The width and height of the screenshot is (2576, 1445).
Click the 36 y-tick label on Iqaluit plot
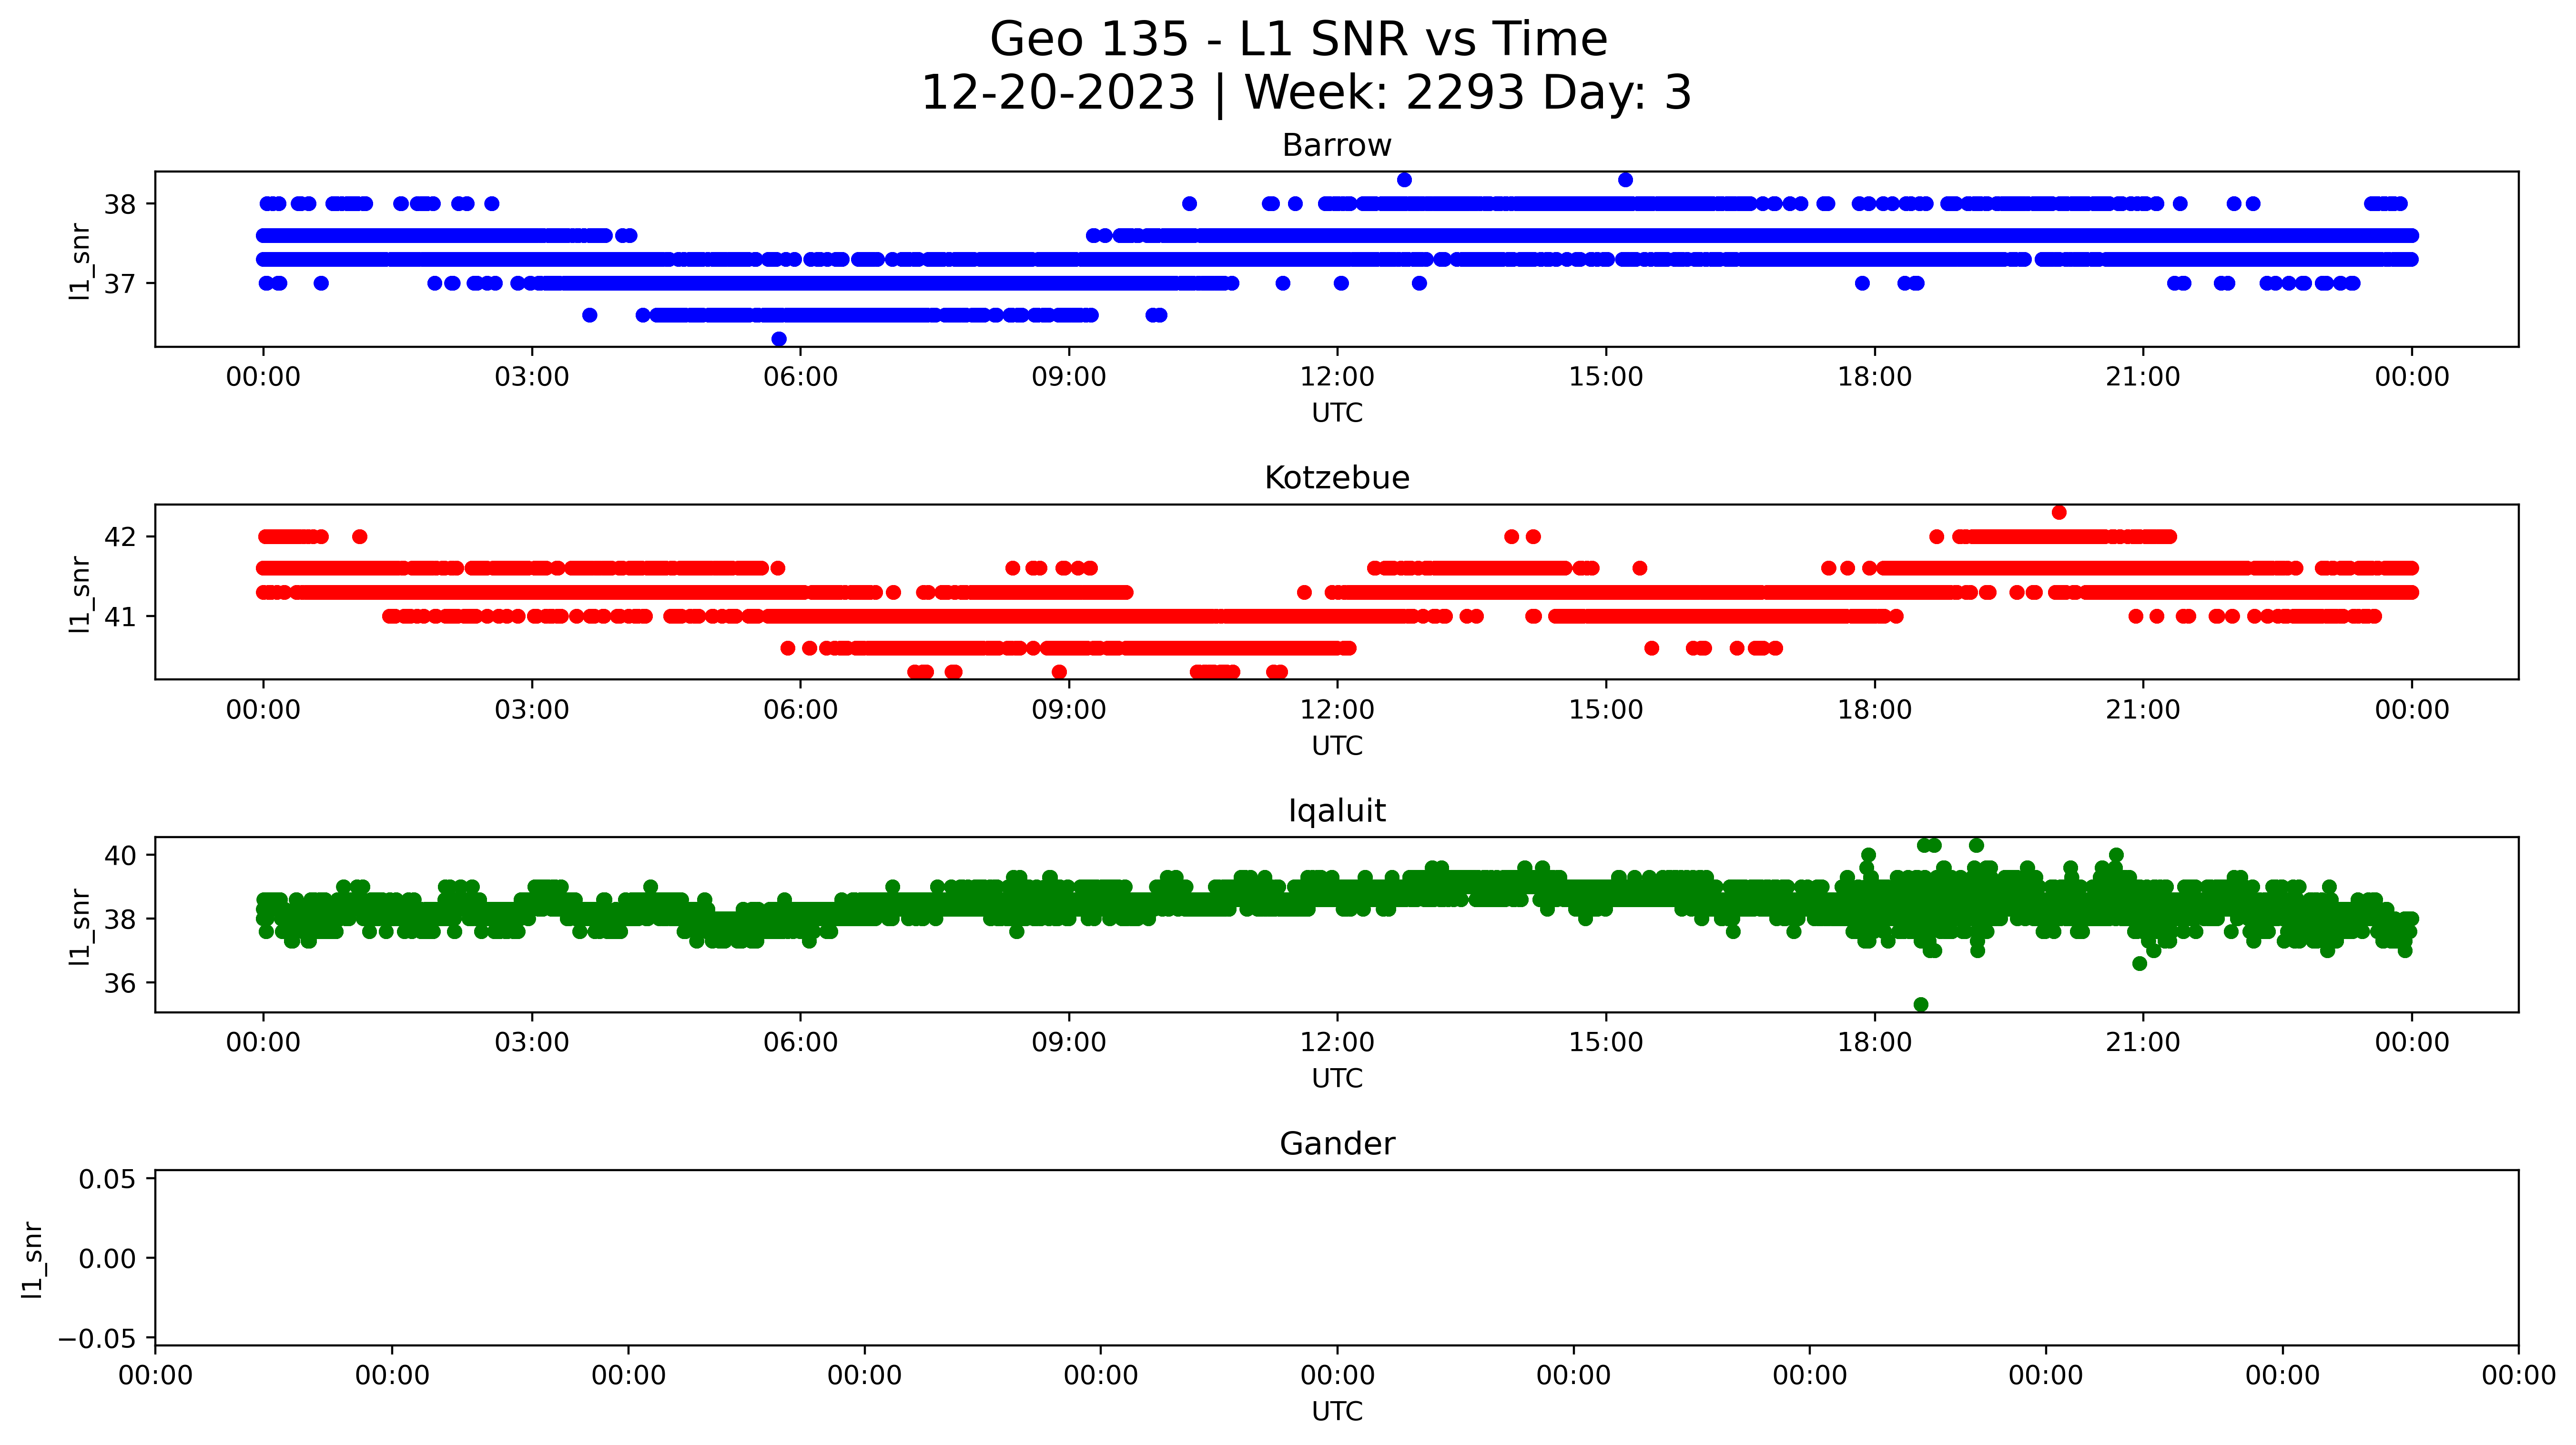(x=120, y=983)
